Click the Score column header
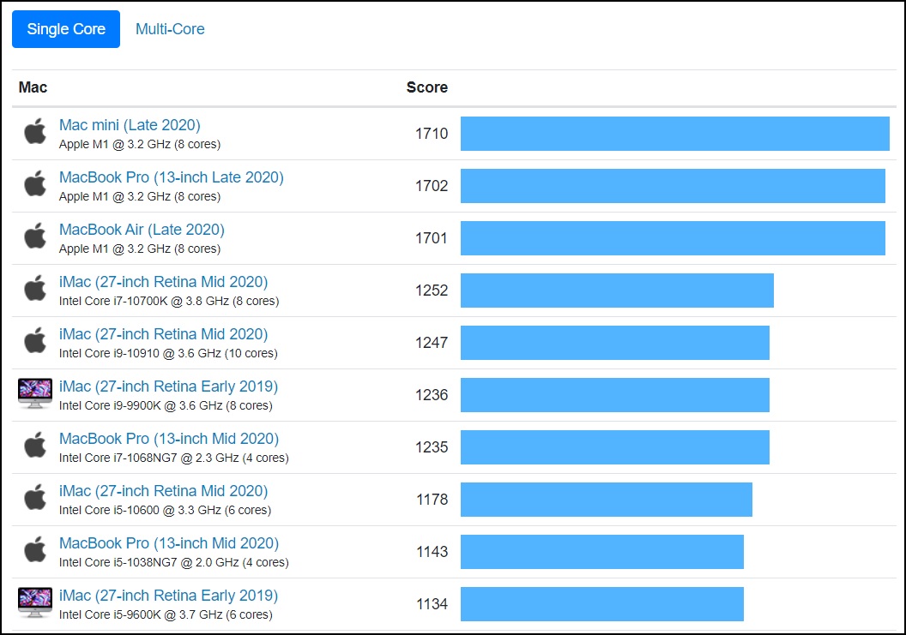906x635 pixels. [426, 87]
